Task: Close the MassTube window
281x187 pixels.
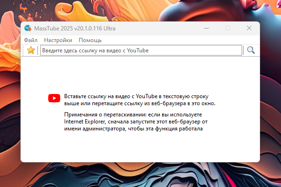Action: (249, 28)
